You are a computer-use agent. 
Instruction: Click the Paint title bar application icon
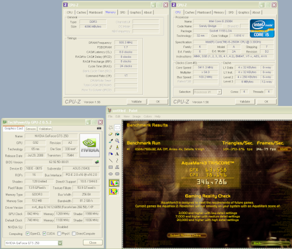pyautogui.click(x=110, y=110)
